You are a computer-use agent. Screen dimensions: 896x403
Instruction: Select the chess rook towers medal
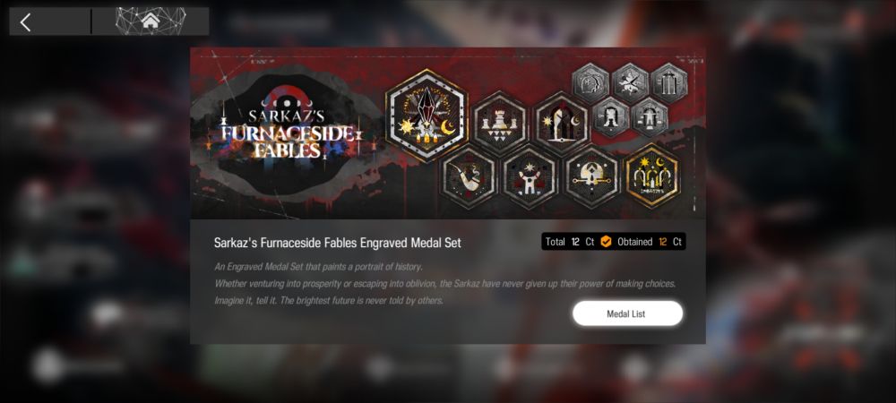pyautogui.click(x=500, y=123)
